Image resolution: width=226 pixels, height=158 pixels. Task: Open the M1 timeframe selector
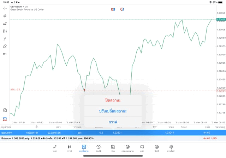5,54
